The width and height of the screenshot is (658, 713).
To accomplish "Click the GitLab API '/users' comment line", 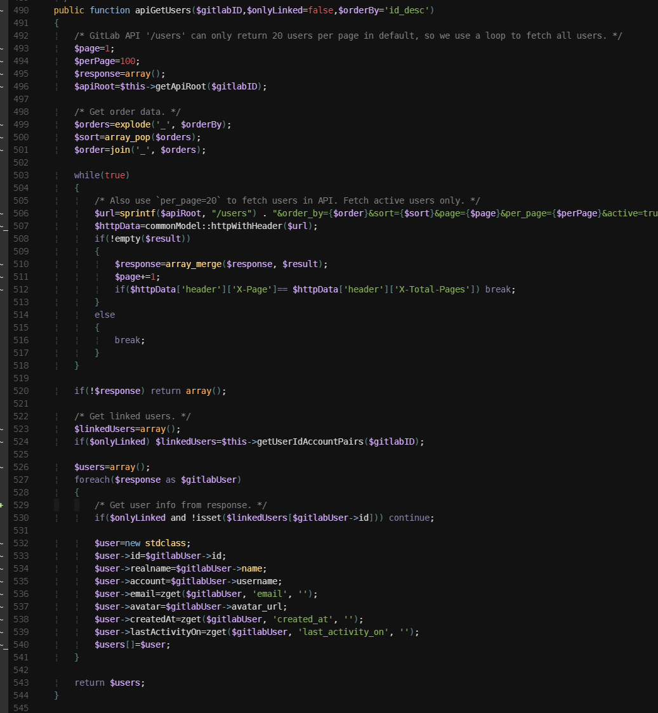I will coord(348,36).
